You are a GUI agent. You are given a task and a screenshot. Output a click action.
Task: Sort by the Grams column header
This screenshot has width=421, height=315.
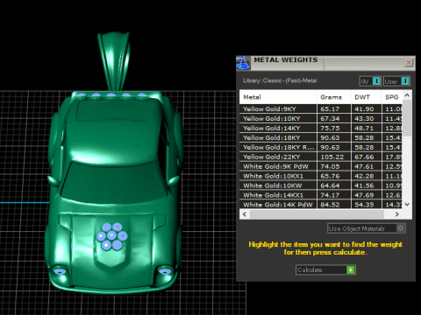point(333,97)
